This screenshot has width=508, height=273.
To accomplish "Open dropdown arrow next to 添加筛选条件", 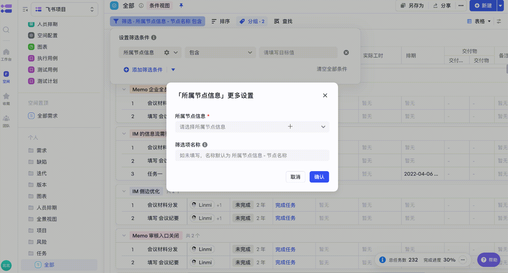I will point(173,70).
